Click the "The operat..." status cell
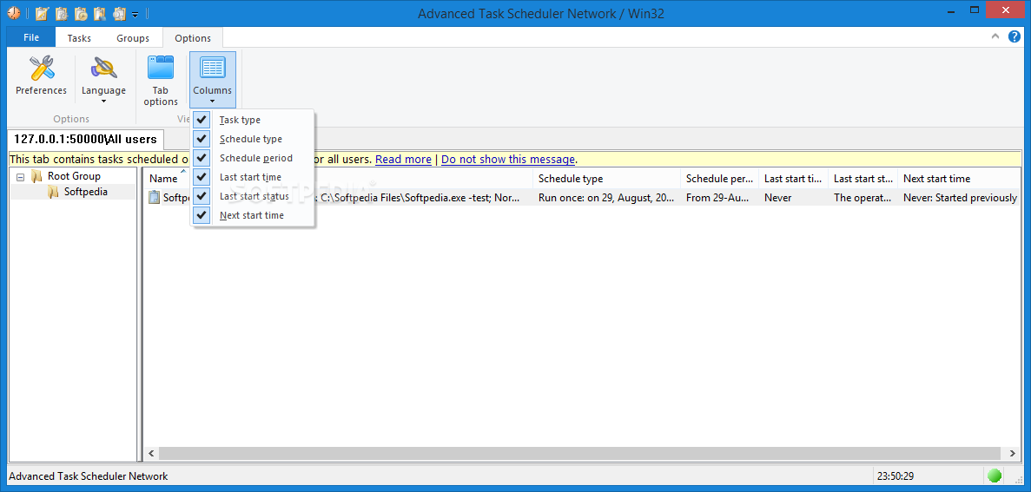Image resolution: width=1031 pixels, height=492 pixels. point(862,197)
